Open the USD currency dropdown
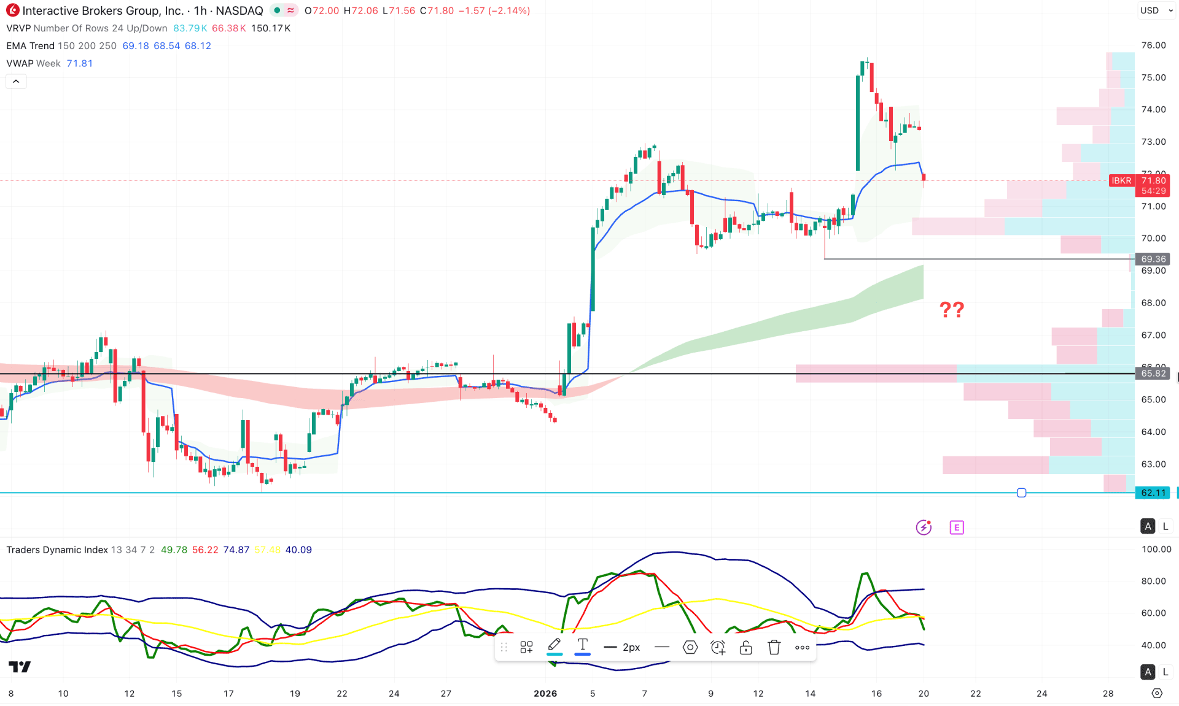Screen dimensions: 1179x706 pos(1157,10)
